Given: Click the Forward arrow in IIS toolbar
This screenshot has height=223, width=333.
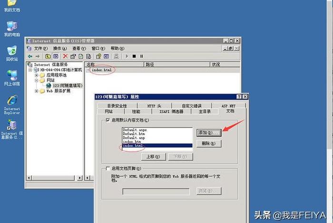Looking at the screenshot, I should tap(38, 56).
